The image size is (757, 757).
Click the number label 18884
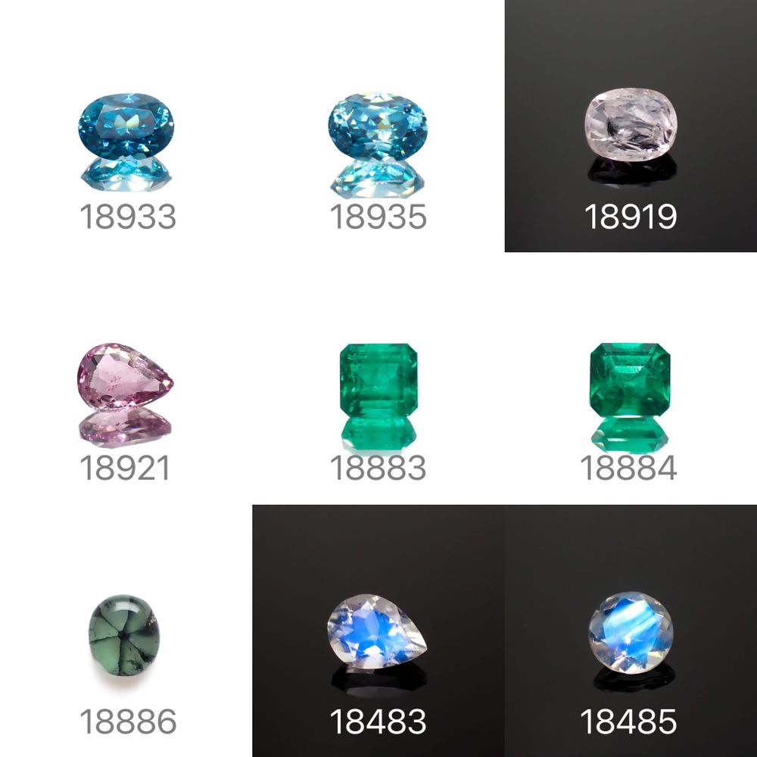point(628,469)
